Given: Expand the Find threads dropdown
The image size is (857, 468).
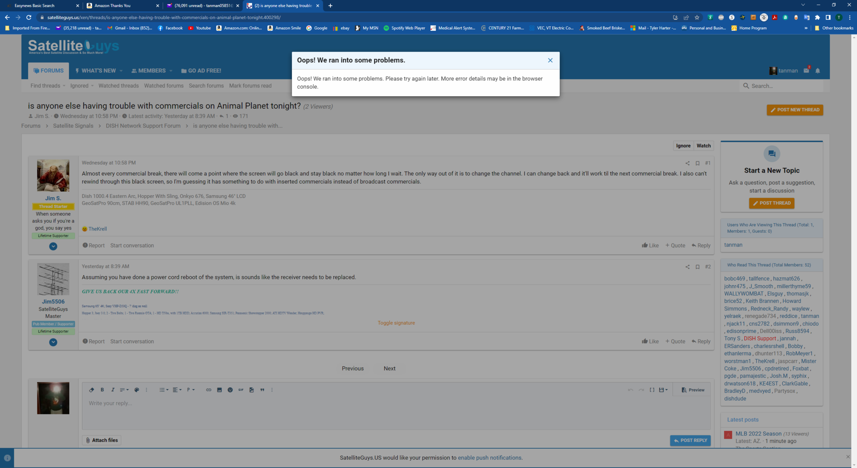Looking at the screenshot, I should click(x=48, y=86).
